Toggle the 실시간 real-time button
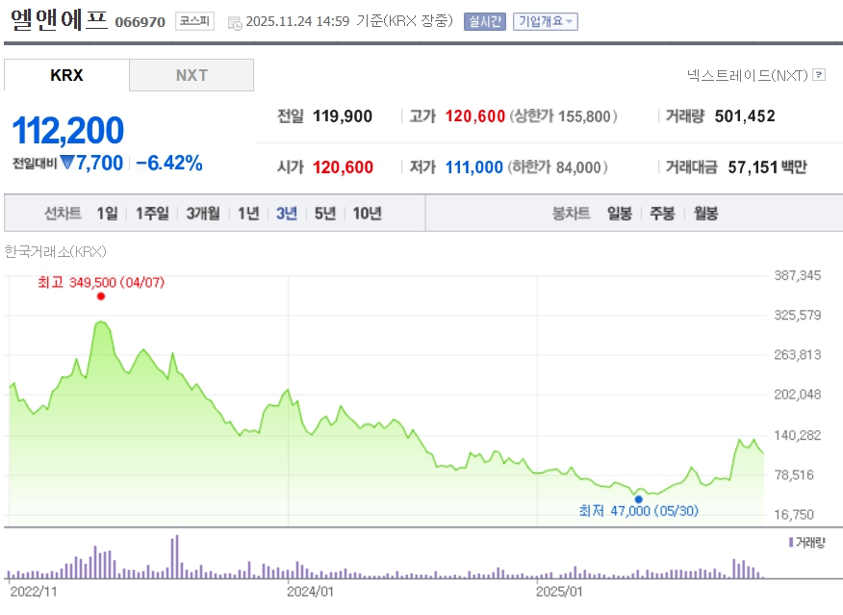 (484, 21)
